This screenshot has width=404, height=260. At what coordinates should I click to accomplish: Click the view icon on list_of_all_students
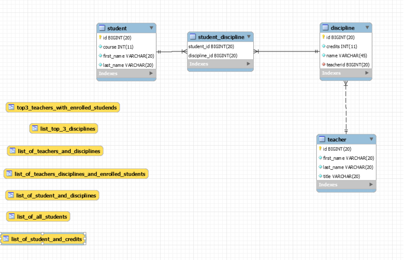point(11,217)
